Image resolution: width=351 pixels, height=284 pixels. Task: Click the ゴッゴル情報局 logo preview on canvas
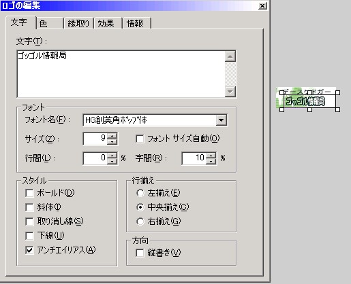pyautogui.click(x=305, y=101)
